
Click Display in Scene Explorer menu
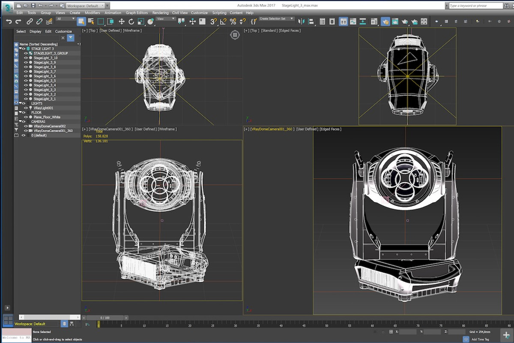(36, 31)
